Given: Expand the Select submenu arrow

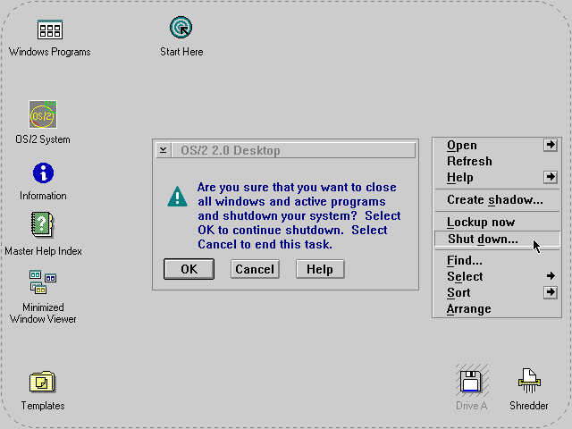Looking at the screenshot, I should (x=551, y=276).
